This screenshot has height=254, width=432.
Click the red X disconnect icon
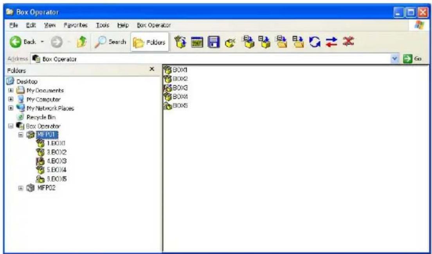tap(348, 41)
